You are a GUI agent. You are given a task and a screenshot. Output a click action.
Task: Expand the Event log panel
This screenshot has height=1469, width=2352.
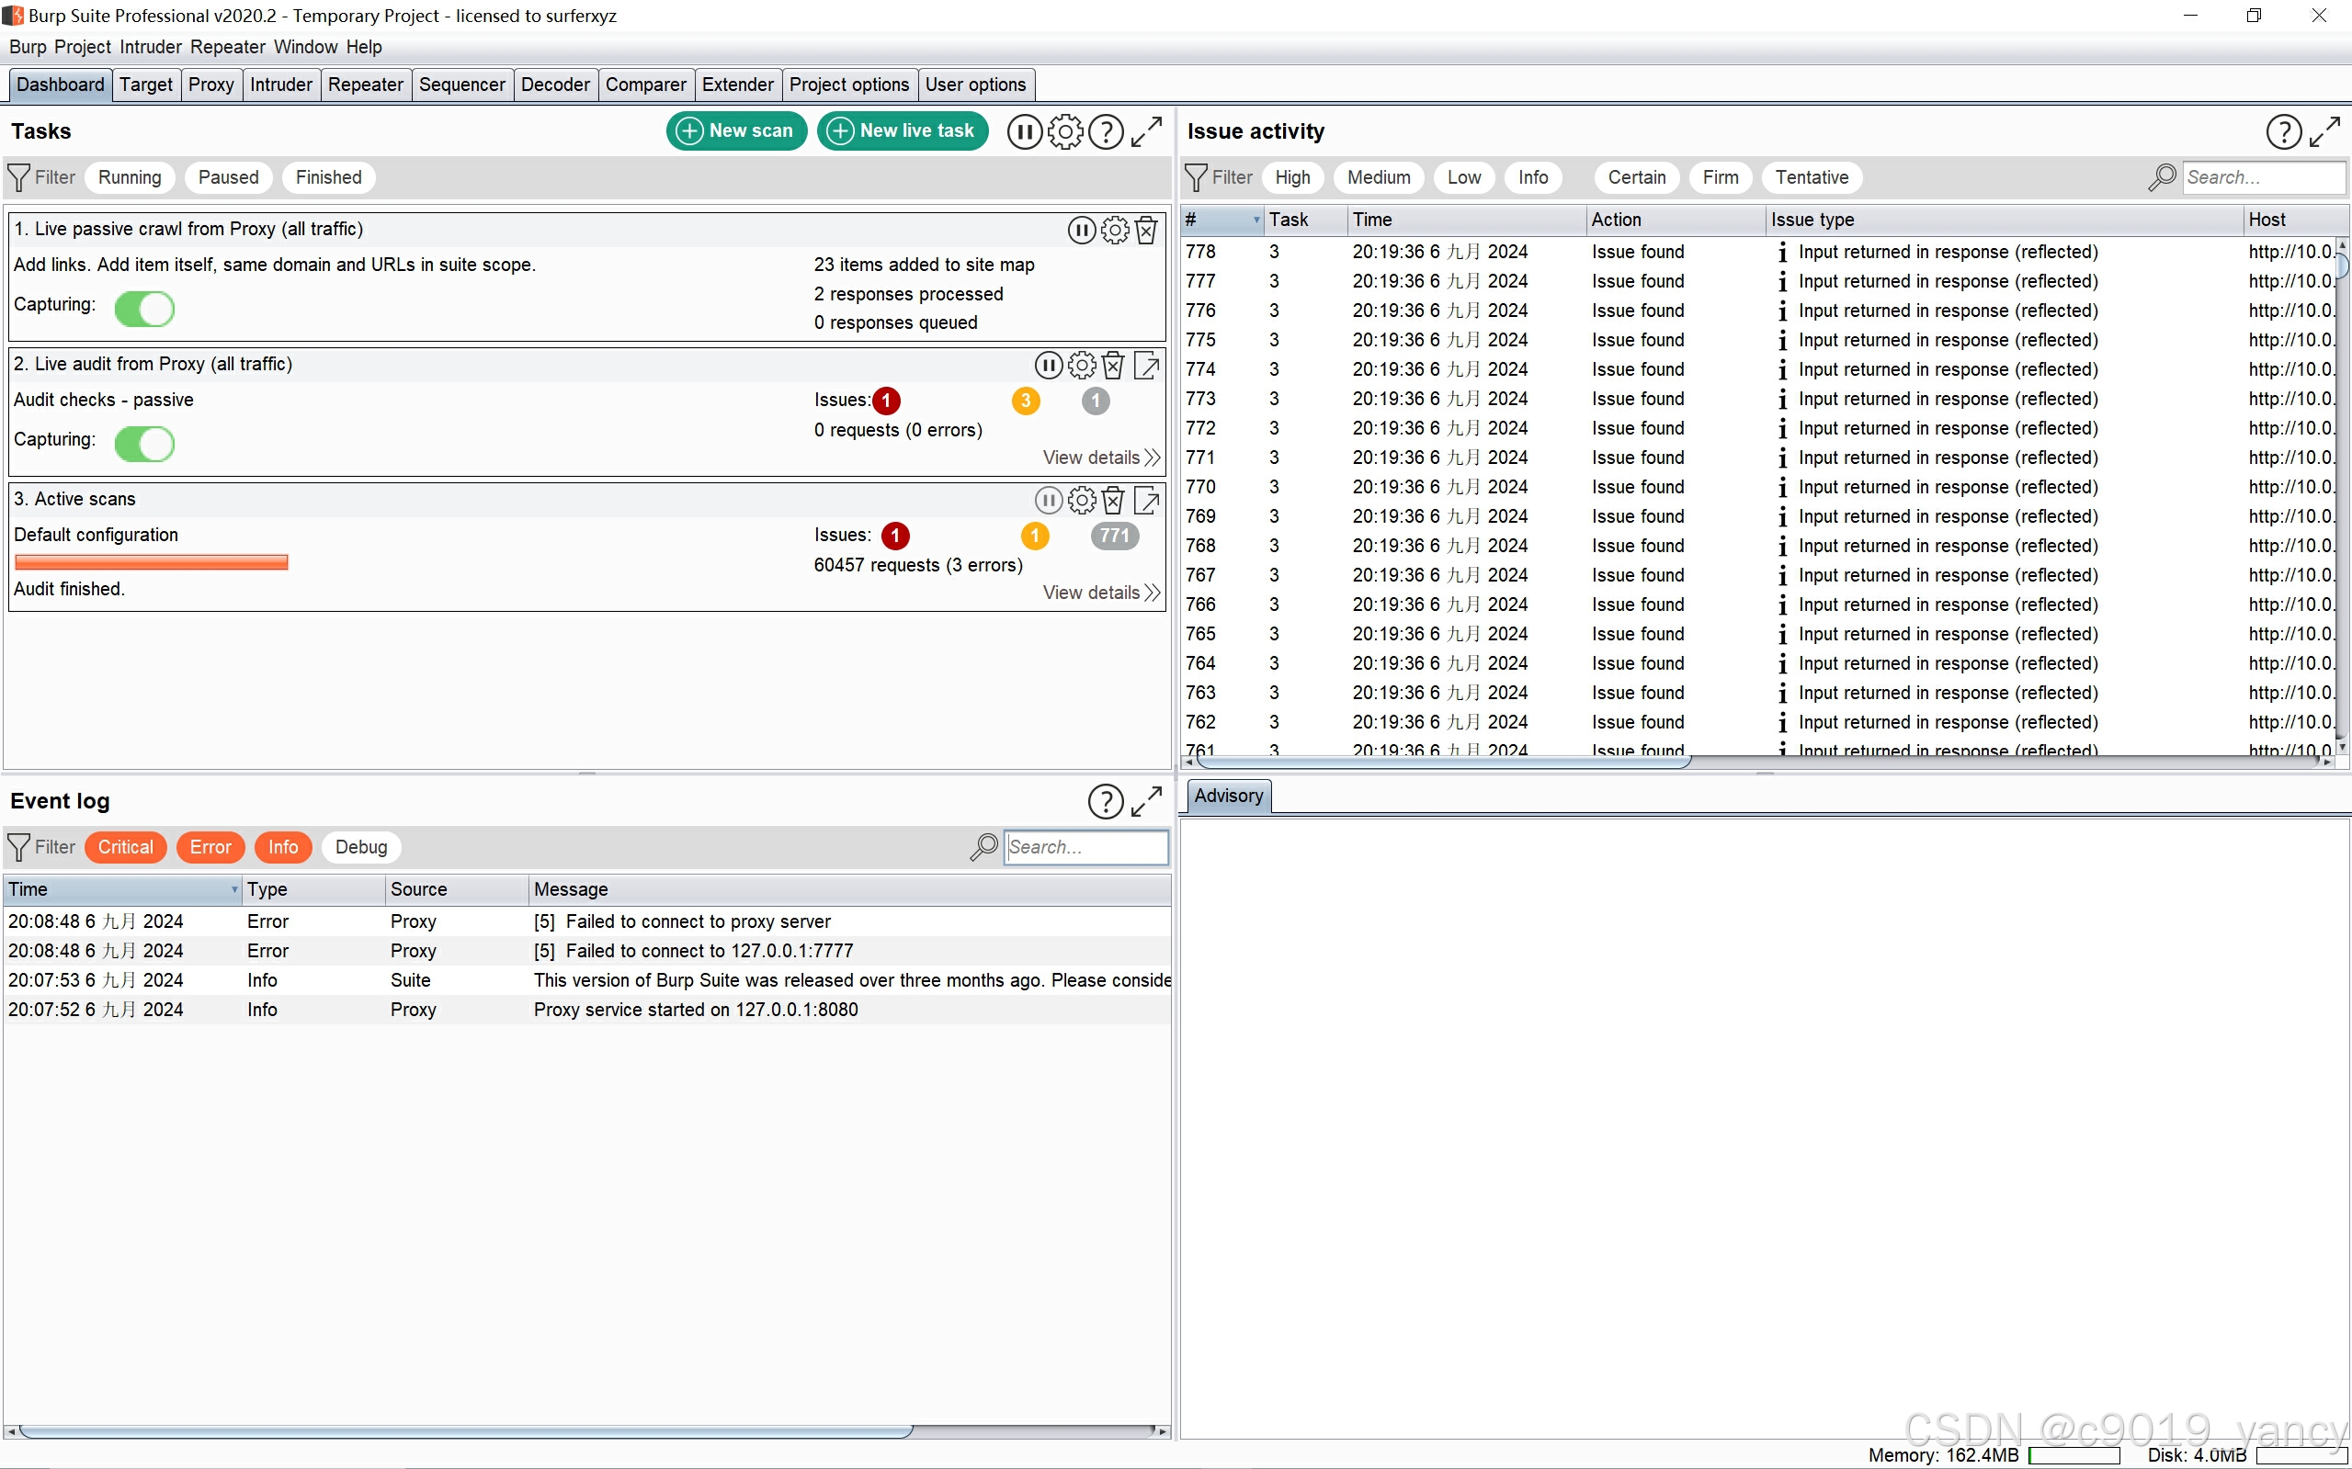click(x=1147, y=800)
